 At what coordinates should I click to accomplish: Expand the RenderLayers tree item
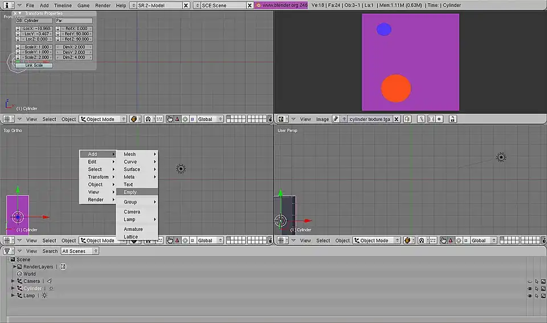(x=15, y=266)
